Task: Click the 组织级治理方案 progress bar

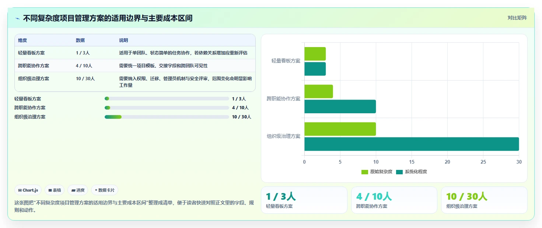Action: pos(167,117)
